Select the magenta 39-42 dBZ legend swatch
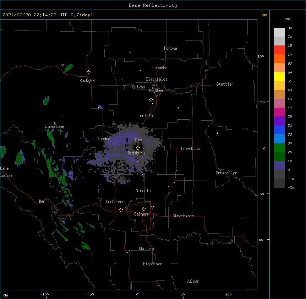The image size is (306, 299). [x=279, y=112]
